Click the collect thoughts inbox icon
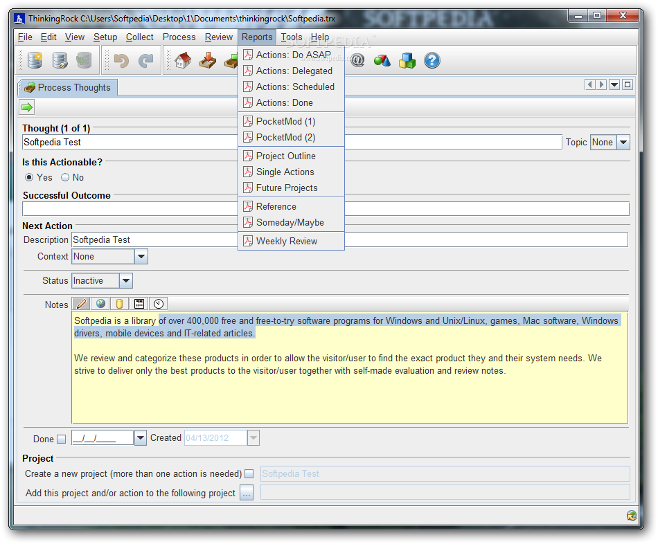This screenshot has height=544, width=658. tap(208, 60)
